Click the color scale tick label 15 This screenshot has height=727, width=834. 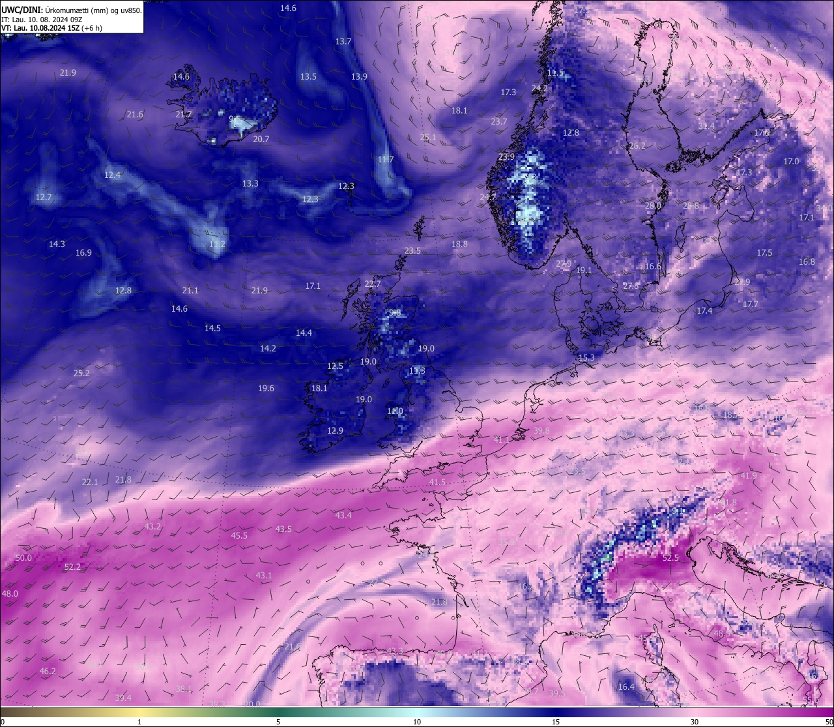click(x=556, y=722)
